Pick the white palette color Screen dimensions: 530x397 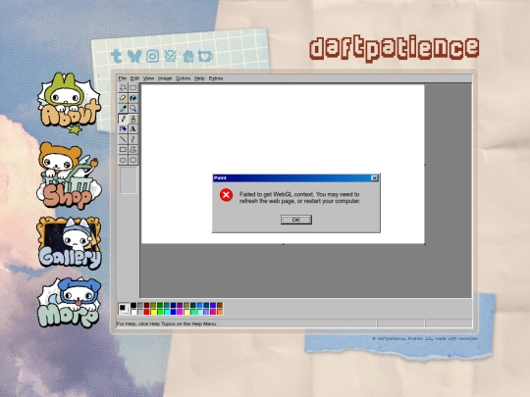click(x=133, y=313)
